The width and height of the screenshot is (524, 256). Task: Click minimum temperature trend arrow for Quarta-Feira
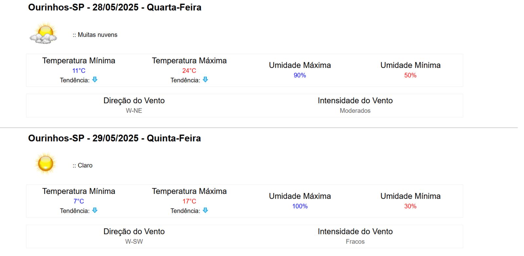[x=95, y=80]
